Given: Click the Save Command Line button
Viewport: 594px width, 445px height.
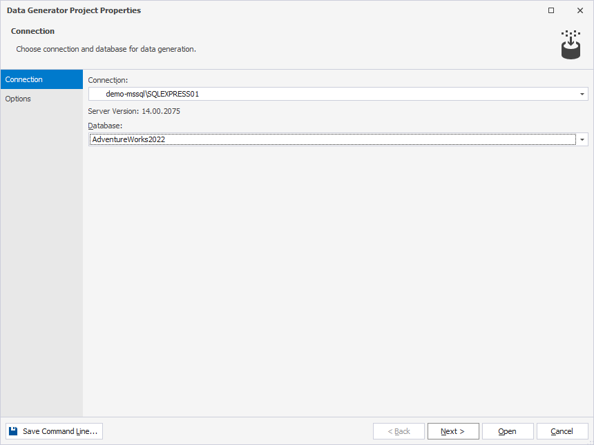Looking at the screenshot, I should pos(54,431).
